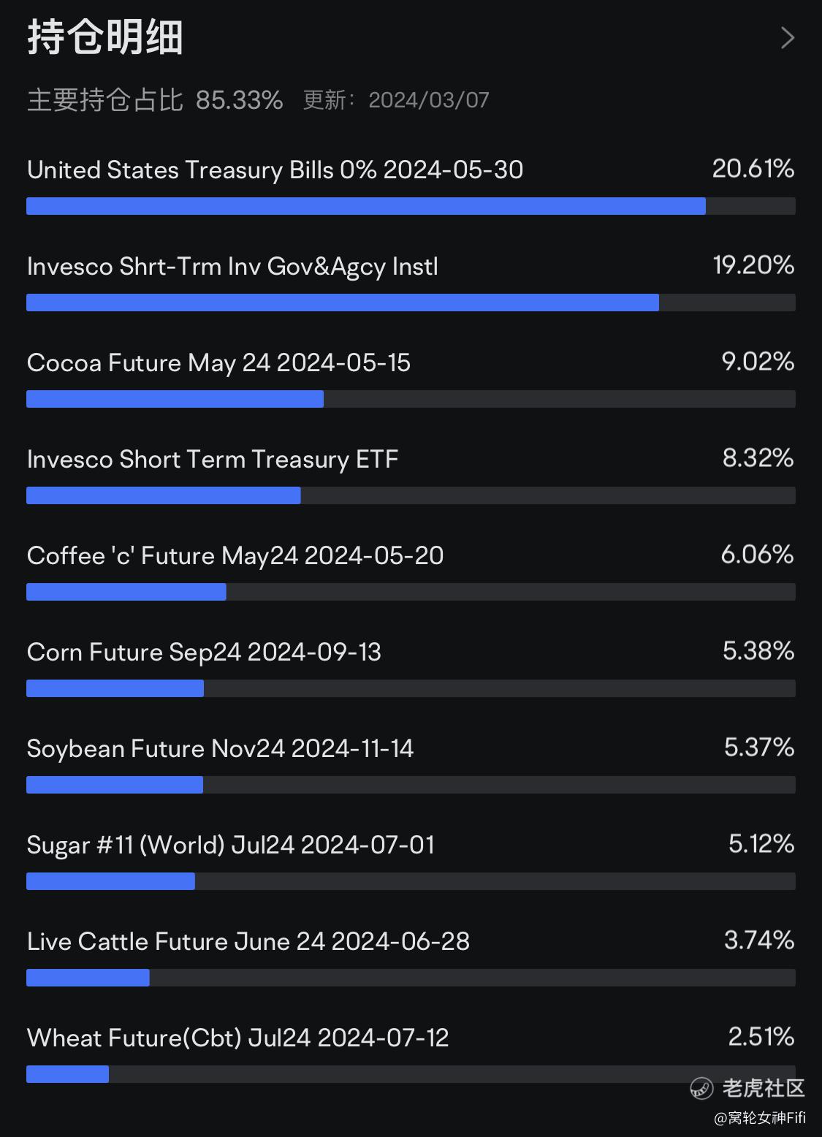Click the 主要持仓占比 85.33% summary
Image resolution: width=822 pixels, height=1137 pixels.
(155, 100)
